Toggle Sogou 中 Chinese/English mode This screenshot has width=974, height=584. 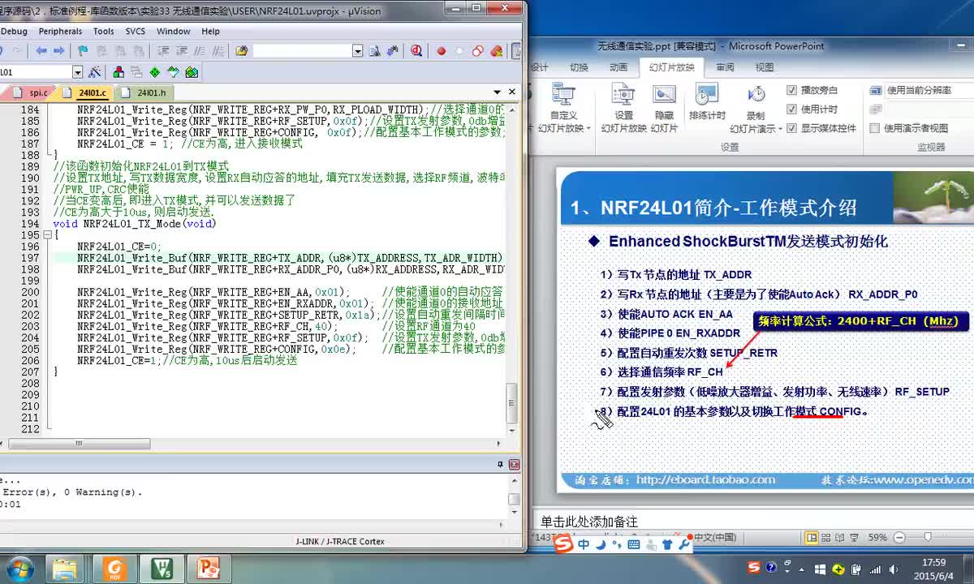coord(584,545)
